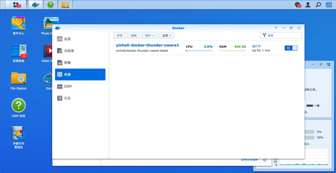Viewport: 336px width, 173px height.
Task: Click the search magnifier in top bar
Action: [318, 5]
